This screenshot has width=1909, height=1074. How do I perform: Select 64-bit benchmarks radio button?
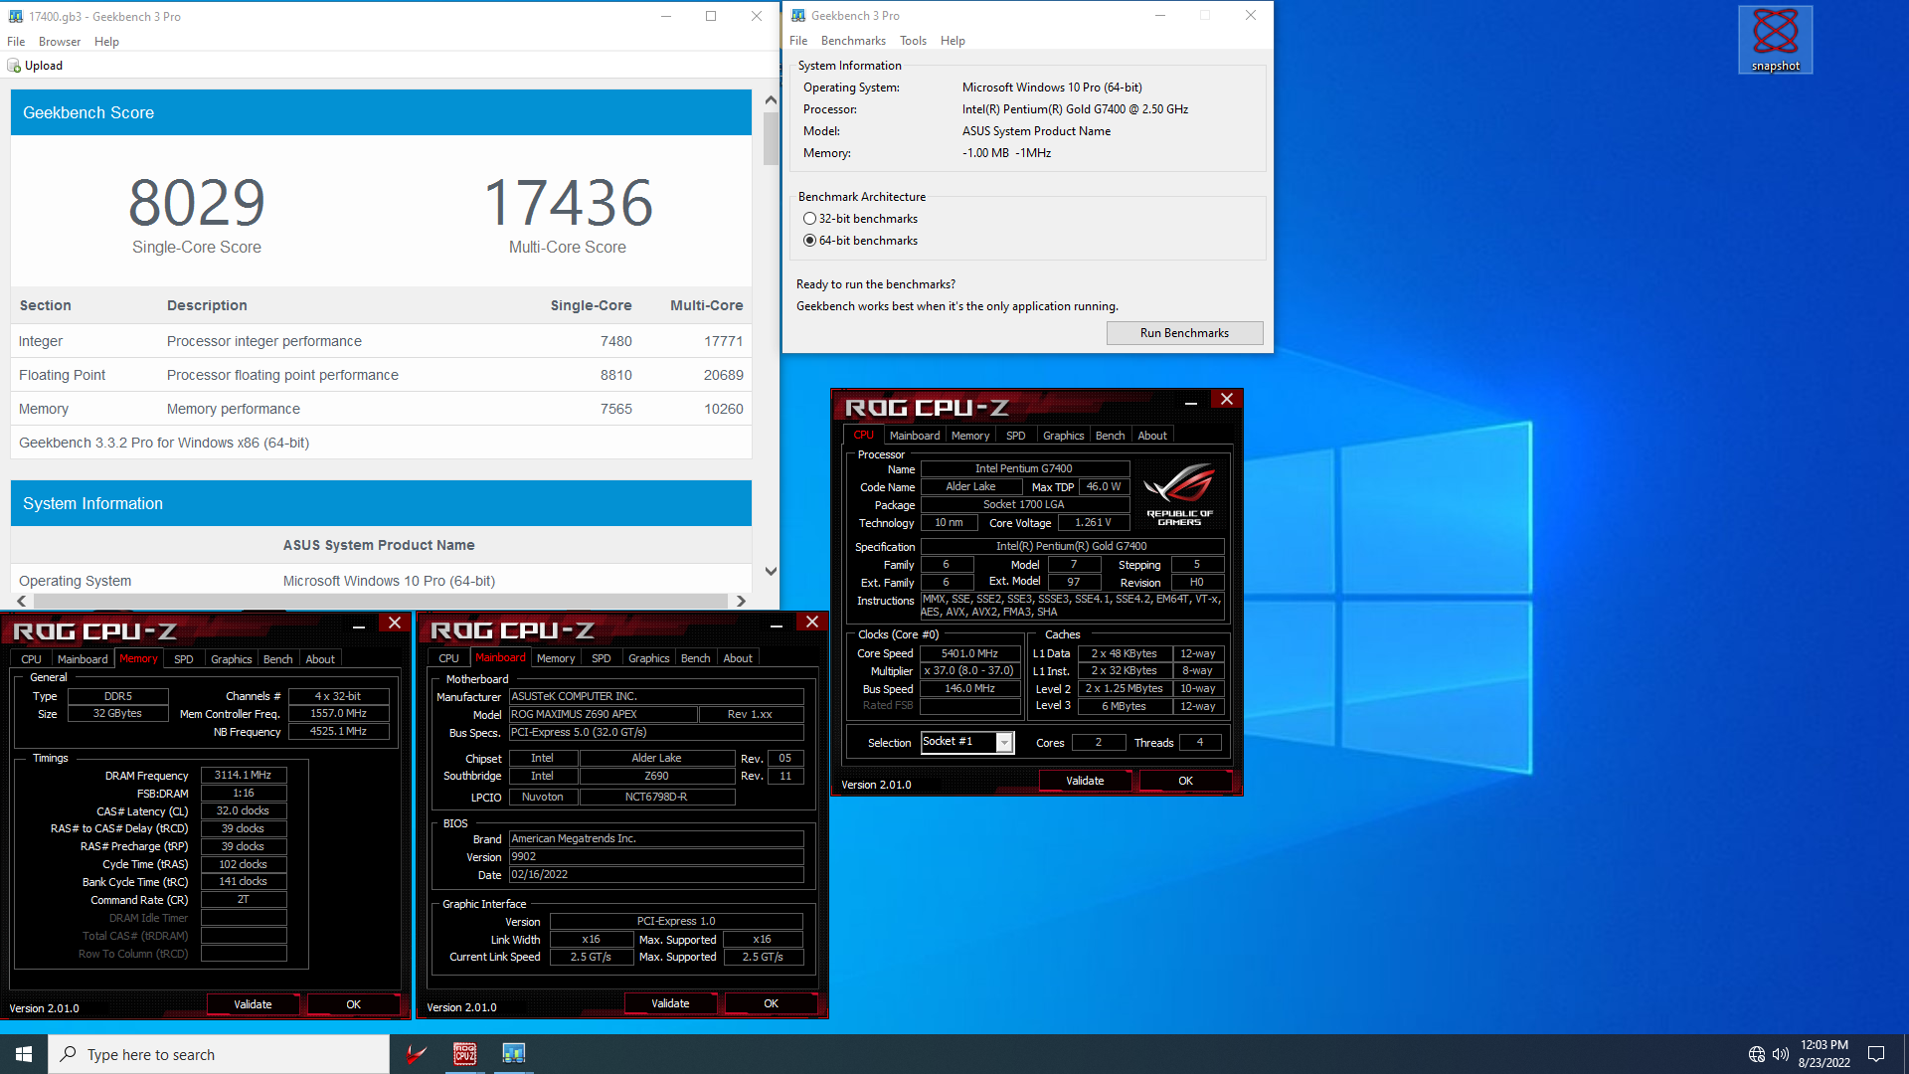[x=809, y=241]
